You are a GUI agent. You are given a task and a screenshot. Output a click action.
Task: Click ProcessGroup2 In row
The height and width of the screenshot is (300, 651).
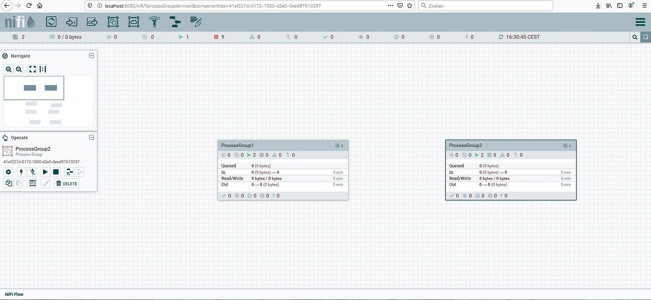(511, 172)
